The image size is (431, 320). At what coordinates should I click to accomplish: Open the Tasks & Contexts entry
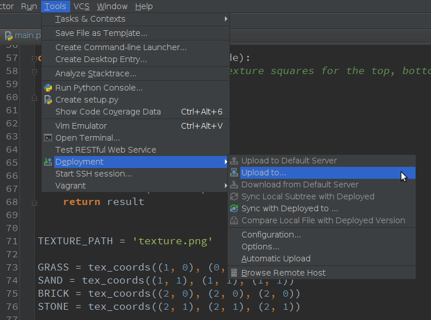[x=135, y=19]
